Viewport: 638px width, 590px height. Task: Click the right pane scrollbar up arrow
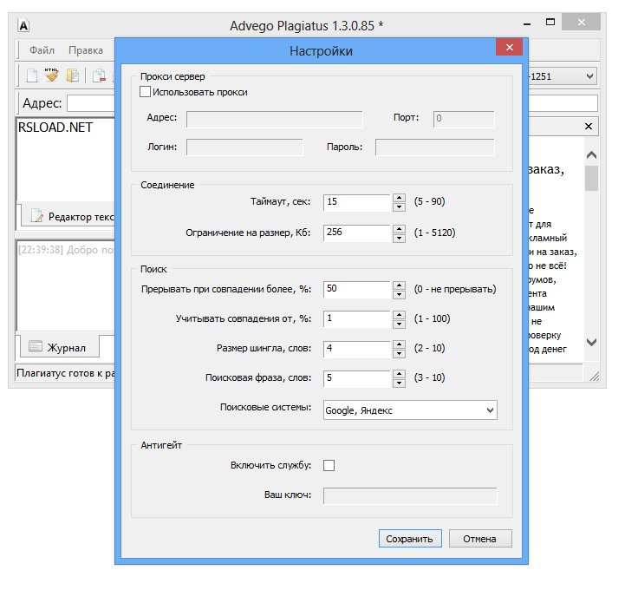591,154
